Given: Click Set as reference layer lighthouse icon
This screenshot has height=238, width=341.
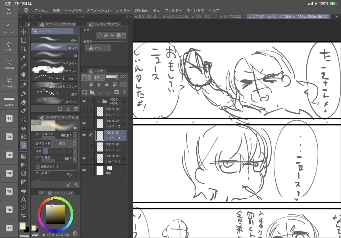Looking at the screenshot, I should (99, 84).
